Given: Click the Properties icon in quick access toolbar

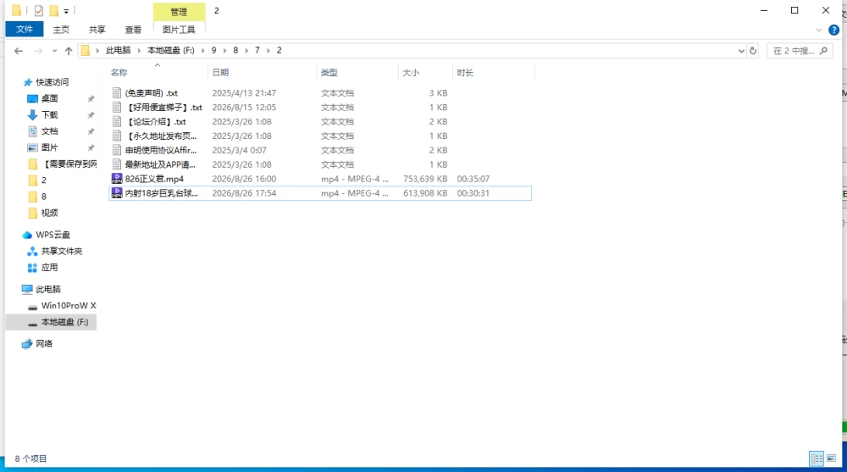Looking at the screenshot, I should pyautogui.click(x=39, y=10).
